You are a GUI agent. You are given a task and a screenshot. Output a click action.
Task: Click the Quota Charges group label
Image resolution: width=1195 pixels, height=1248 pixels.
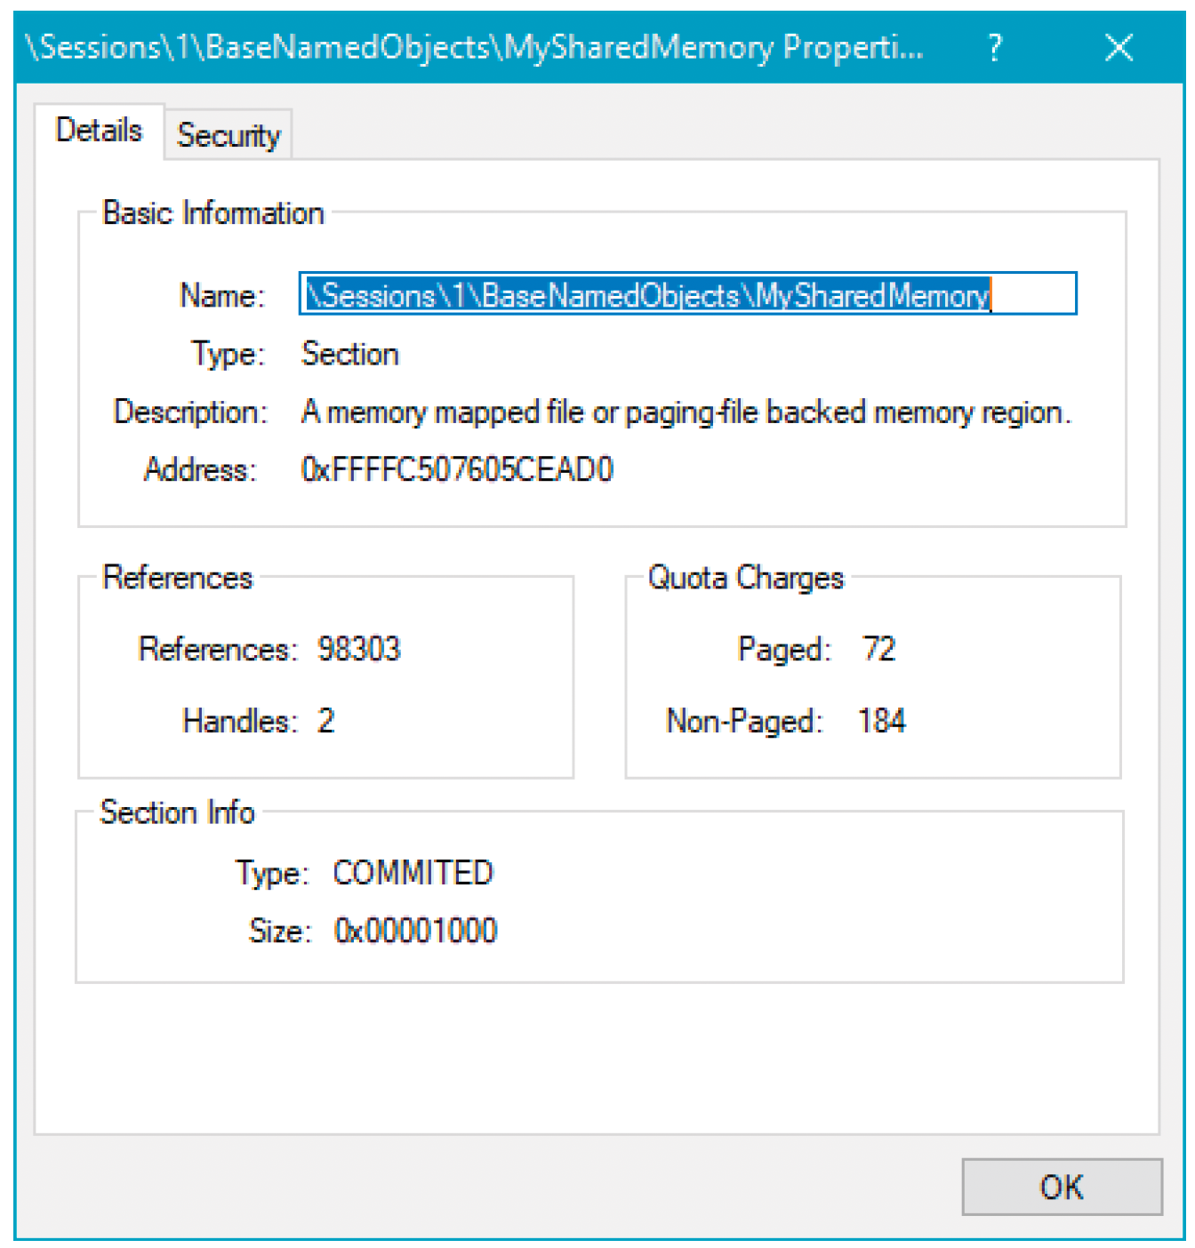745,578
